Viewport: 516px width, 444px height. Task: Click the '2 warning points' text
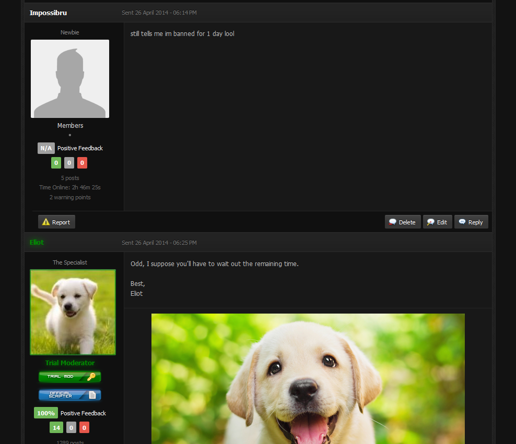70,197
